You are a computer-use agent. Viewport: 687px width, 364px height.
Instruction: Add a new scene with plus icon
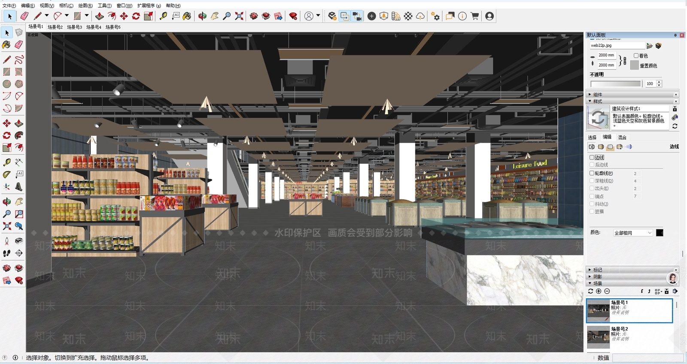(x=599, y=291)
